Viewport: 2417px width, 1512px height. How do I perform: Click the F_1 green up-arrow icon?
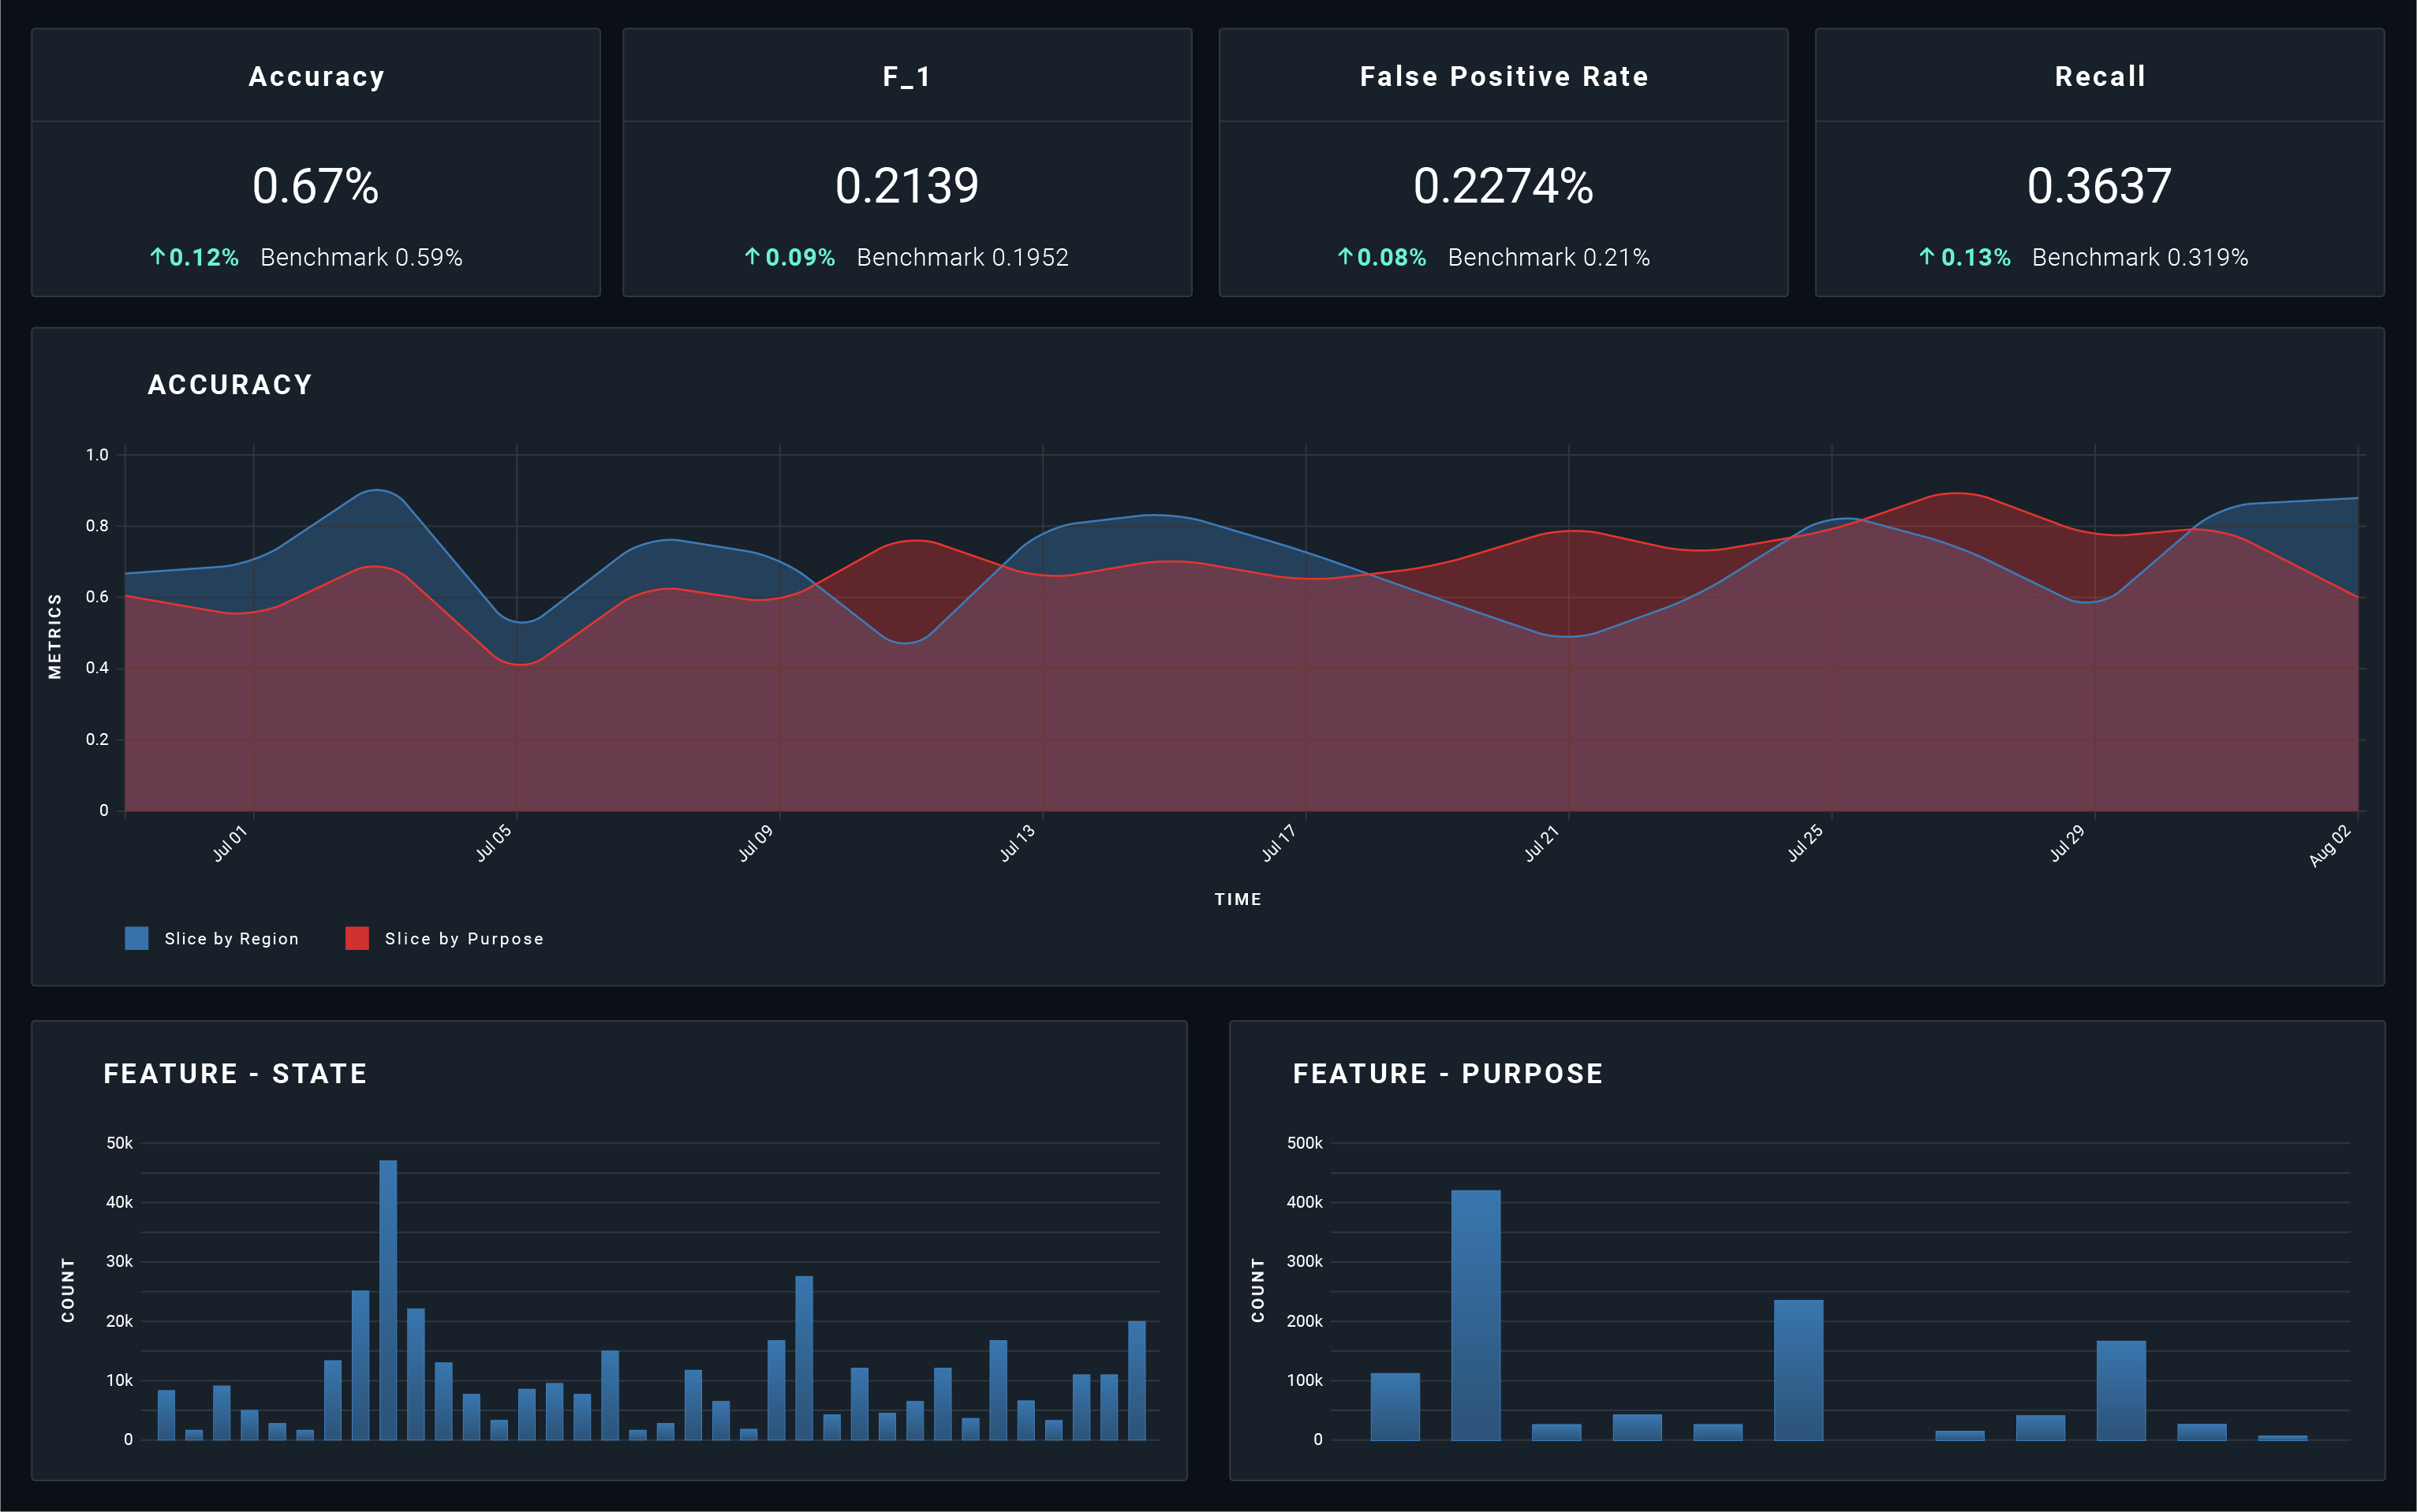point(753,257)
